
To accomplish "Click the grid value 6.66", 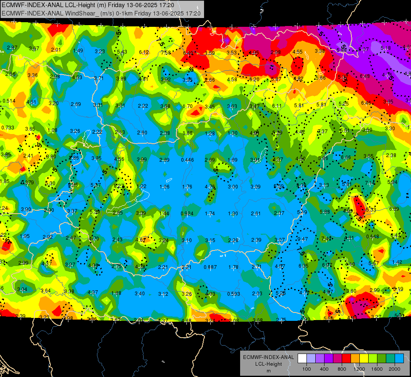I will click(346, 157).
